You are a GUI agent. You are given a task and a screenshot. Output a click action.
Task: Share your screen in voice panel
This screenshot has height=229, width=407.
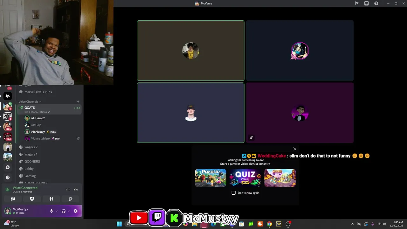pos(32,199)
